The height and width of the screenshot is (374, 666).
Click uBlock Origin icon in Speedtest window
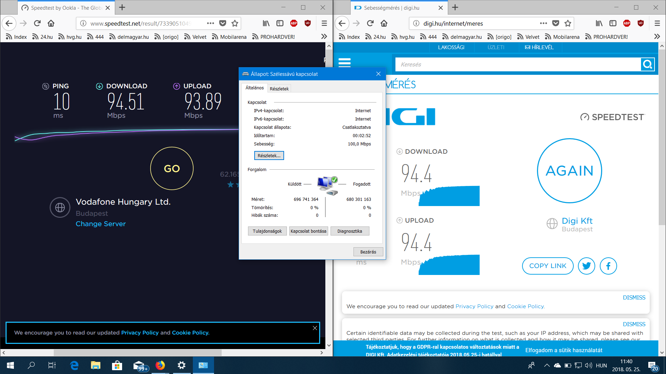pos(308,23)
